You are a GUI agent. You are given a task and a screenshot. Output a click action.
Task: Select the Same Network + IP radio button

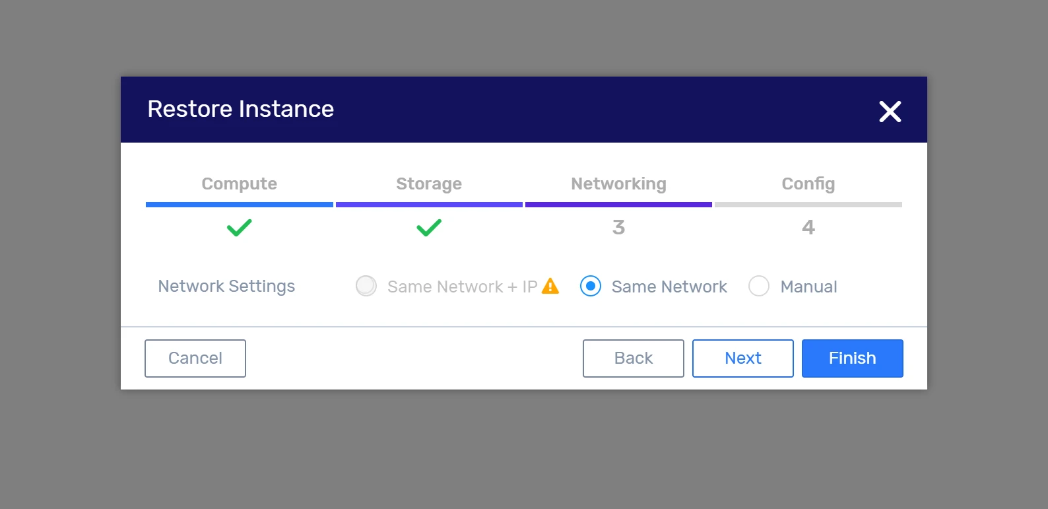366,287
